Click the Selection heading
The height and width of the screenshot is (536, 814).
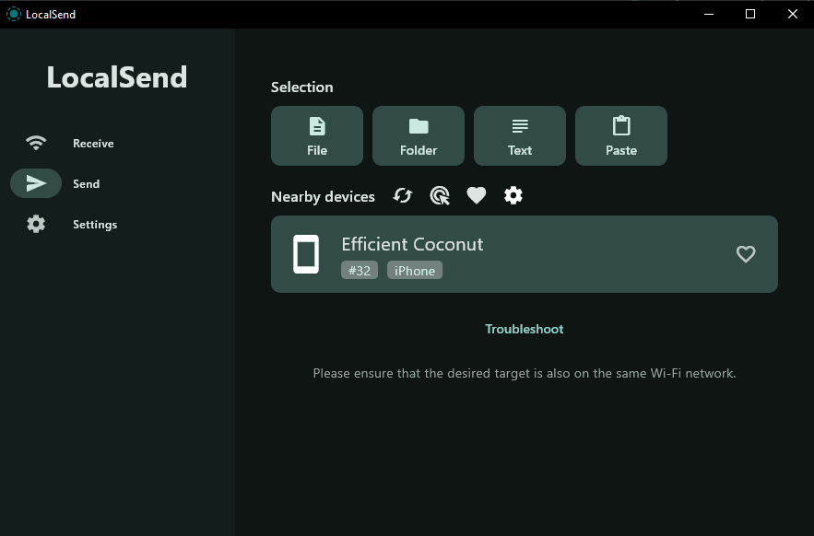(302, 87)
